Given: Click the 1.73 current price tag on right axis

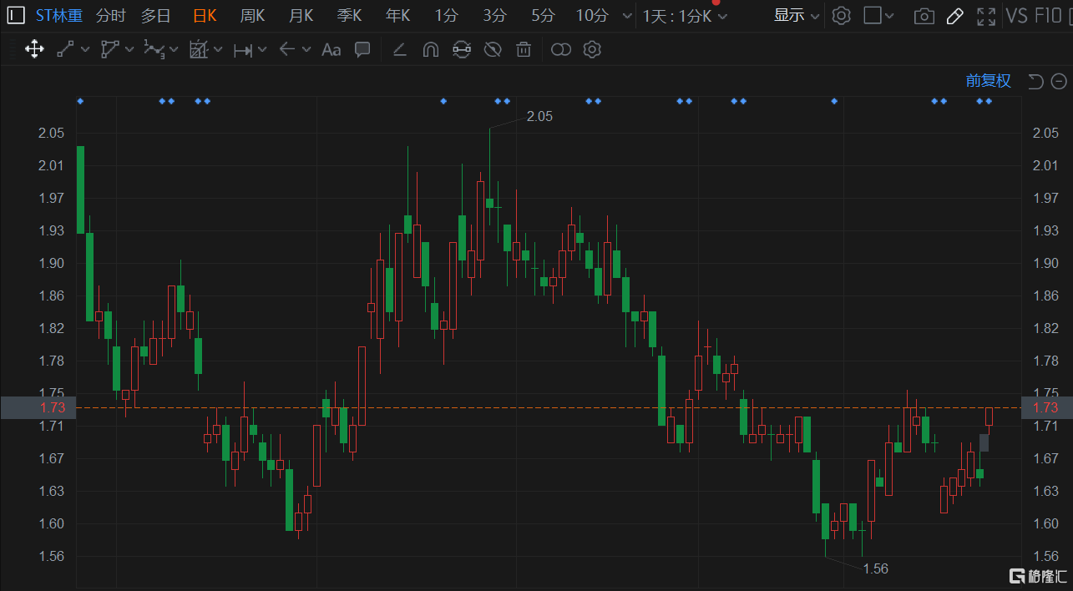Looking at the screenshot, I should 1045,407.
